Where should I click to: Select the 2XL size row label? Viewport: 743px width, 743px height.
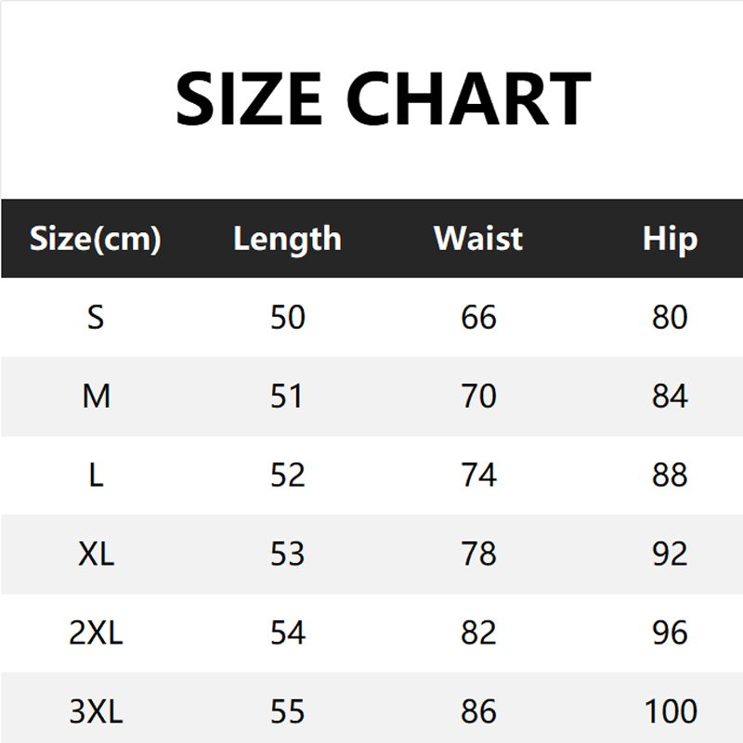[96, 633]
